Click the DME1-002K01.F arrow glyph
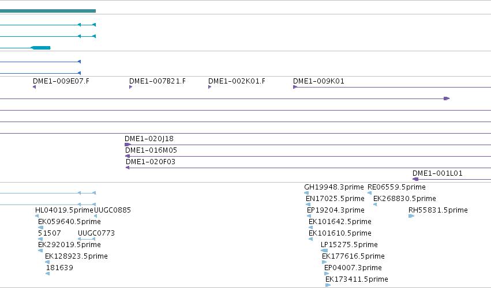 point(210,87)
